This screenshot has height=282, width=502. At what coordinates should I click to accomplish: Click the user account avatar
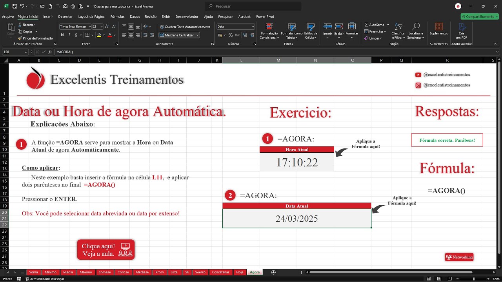pyautogui.click(x=458, y=6)
